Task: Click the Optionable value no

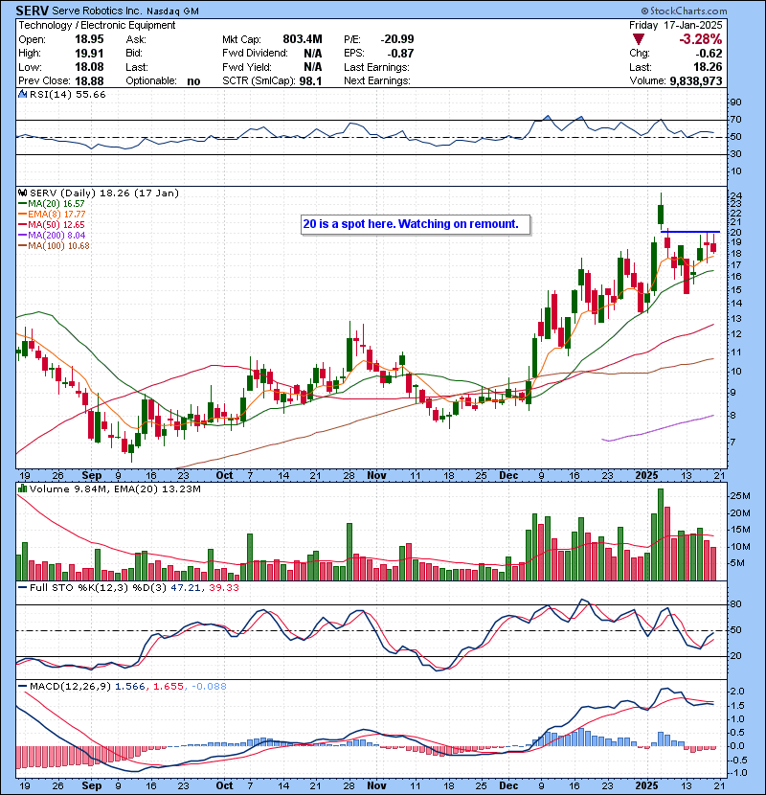Action: point(193,81)
